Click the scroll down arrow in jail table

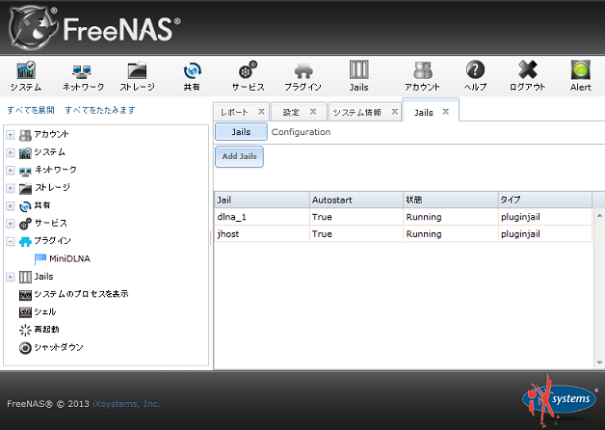coord(599,363)
